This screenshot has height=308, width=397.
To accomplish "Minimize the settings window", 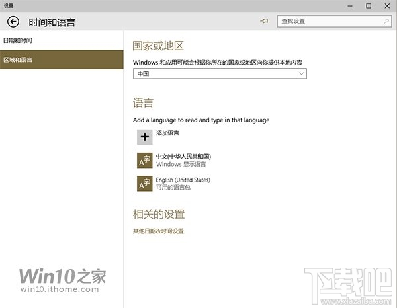I will [x=350, y=6].
